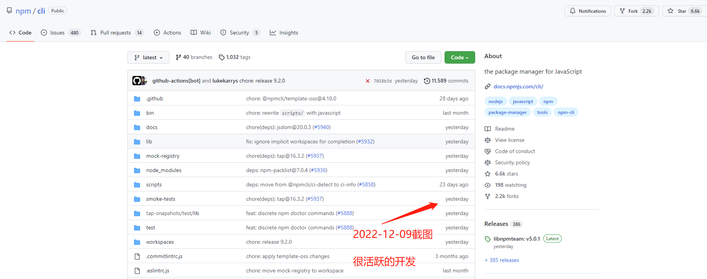Open pull request #5858 link
Screen dimensions: 707x279
(367, 185)
